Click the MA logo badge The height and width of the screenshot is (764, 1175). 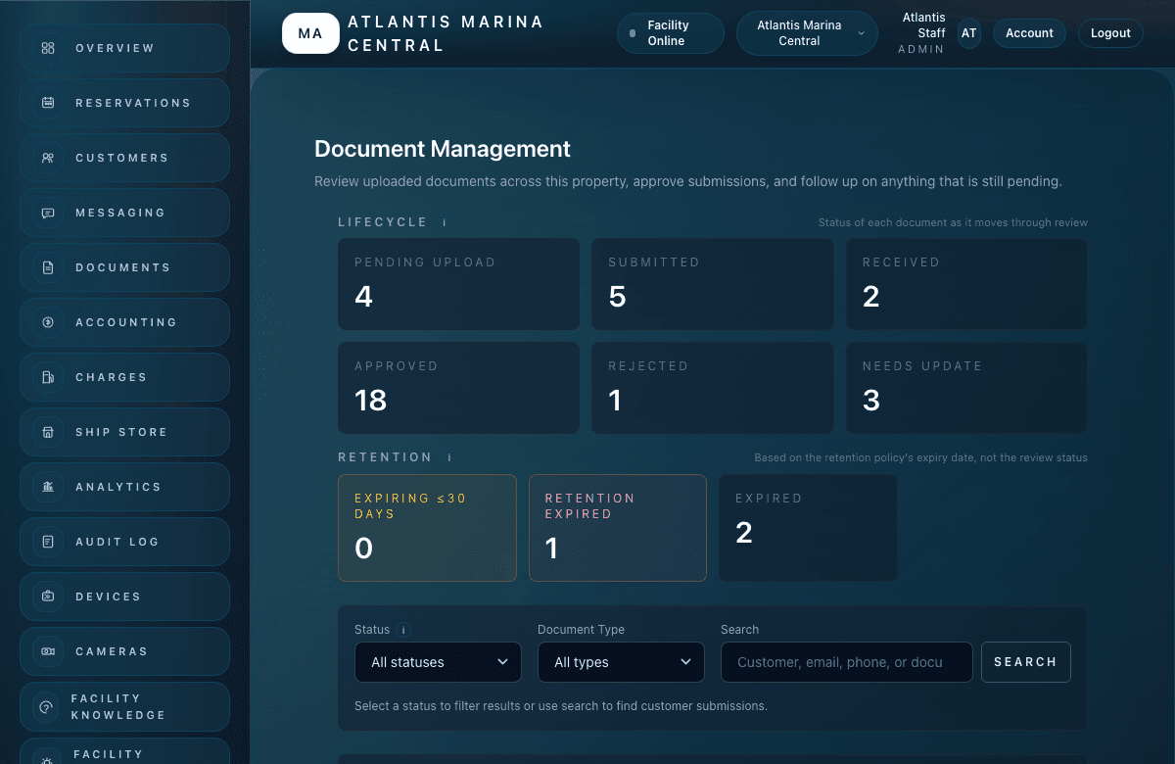coord(310,33)
